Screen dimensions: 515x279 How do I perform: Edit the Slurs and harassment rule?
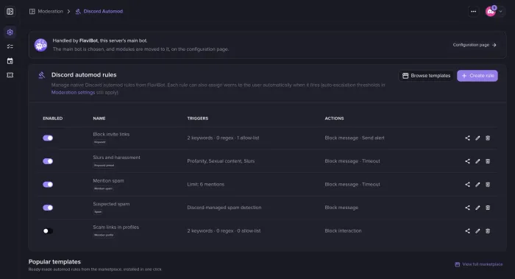tap(477, 161)
